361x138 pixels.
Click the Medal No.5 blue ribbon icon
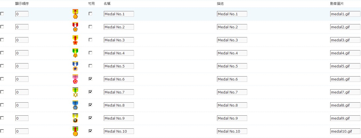[x=75, y=66]
